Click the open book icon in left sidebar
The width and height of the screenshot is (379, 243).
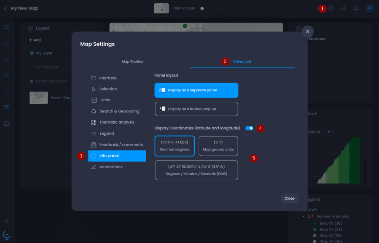(x=7, y=124)
